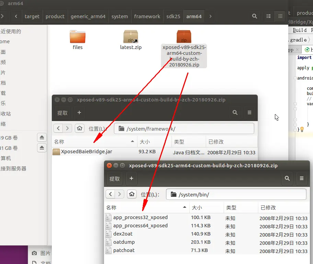Switch Files to list view
The image size is (313, 264).
(x=268, y=16)
